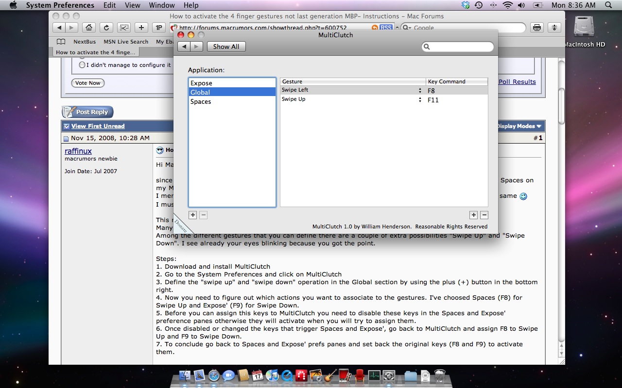Image resolution: width=622 pixels, height=388 pixels.
Task: Open the Apple menu
Action: point(13,5)
